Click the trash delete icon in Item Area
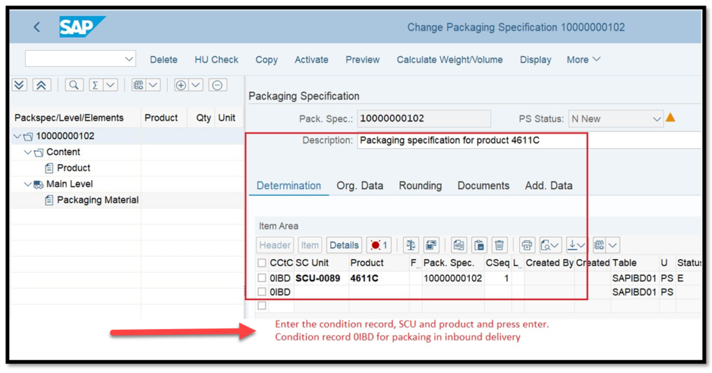Screen dimensions: 712x373 (x=499, y=245)
